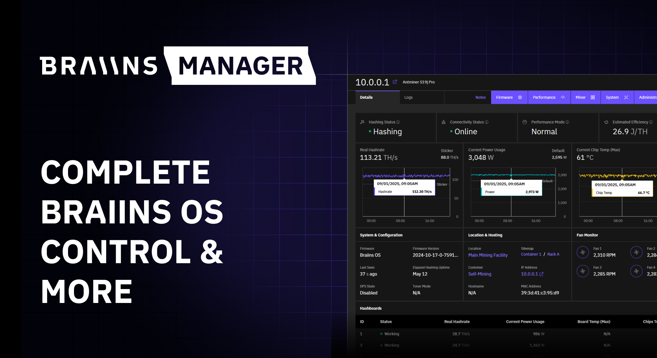Open the Main Mining Facility location link

click(488, 255)
